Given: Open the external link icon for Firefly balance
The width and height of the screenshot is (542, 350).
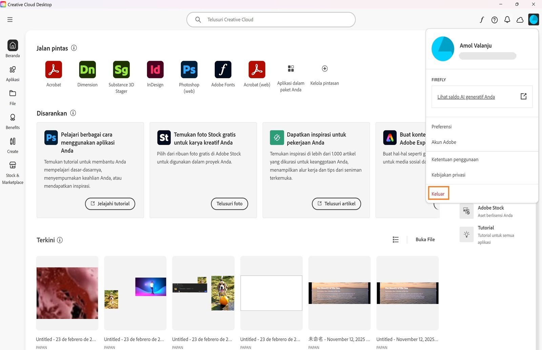Looking at the screenshot, I should coord(524,97).
